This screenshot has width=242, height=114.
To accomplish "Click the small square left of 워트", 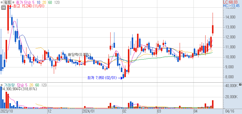I will click(1, 2).
